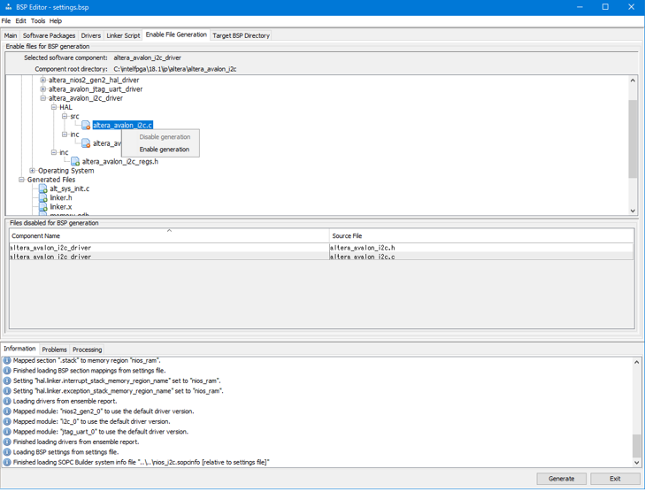This screenshot has height=492, width=645.
Task: Click the file tree scroll down arrow
Action: [x=633, y=211]
